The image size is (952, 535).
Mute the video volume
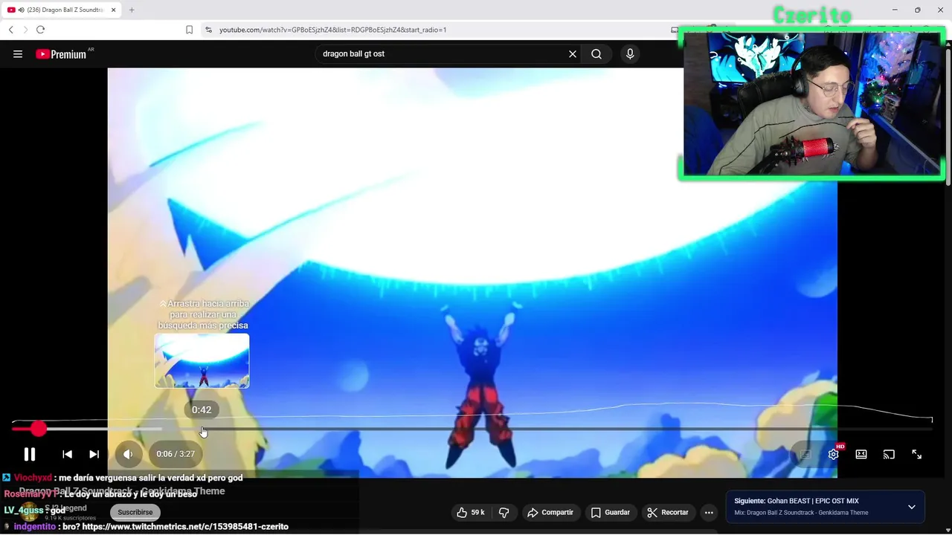128,454
